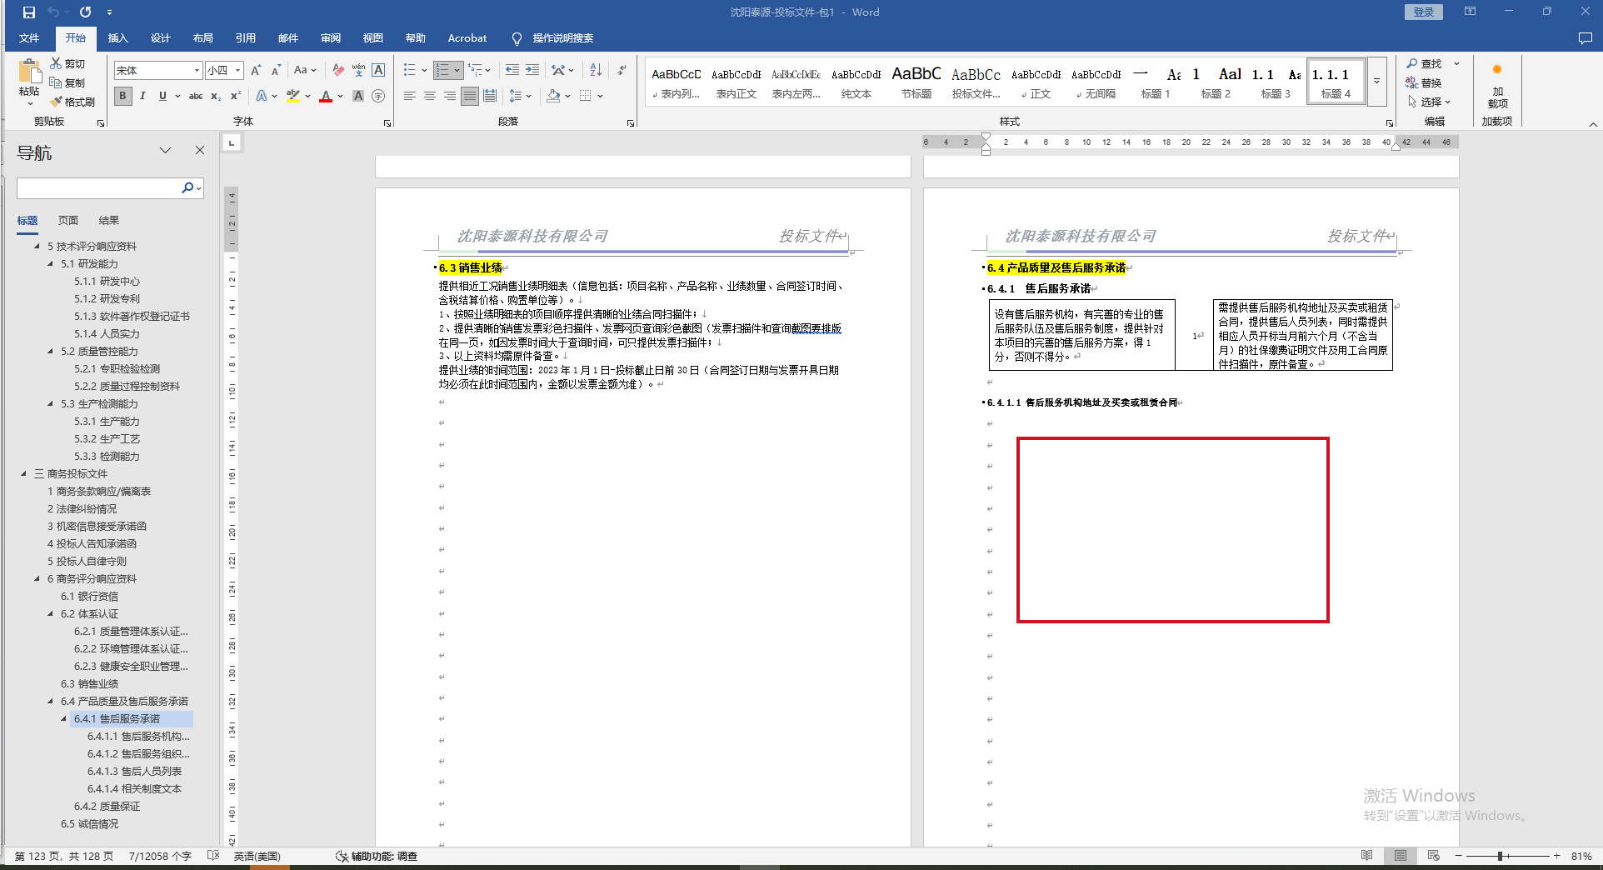Screen dimensions: 1603x870
Task: Apply the 标题 2 style
Action: click(1216, 82)
